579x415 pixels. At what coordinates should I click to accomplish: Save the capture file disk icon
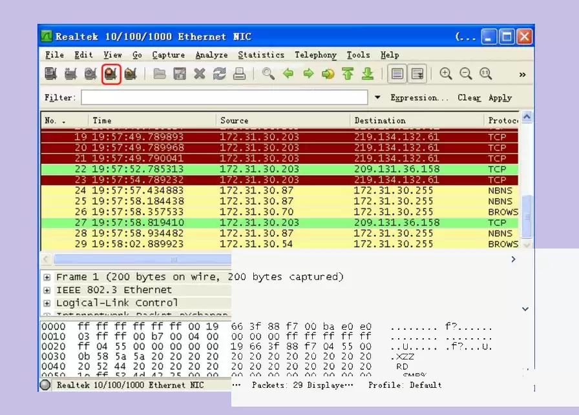[x=180, y=74]
